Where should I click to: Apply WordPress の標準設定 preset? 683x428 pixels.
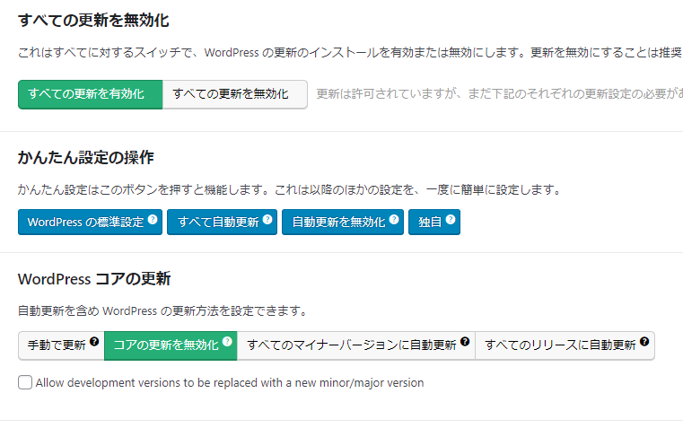[x=90, y=222]
